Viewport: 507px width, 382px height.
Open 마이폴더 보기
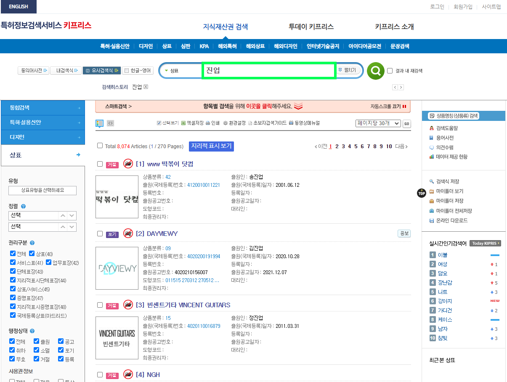[446, 191]
